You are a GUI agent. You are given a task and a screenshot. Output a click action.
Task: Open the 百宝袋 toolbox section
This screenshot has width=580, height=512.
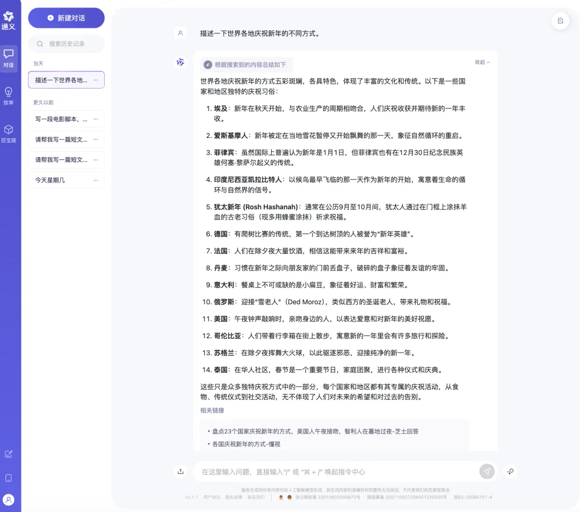click(9, 134)
